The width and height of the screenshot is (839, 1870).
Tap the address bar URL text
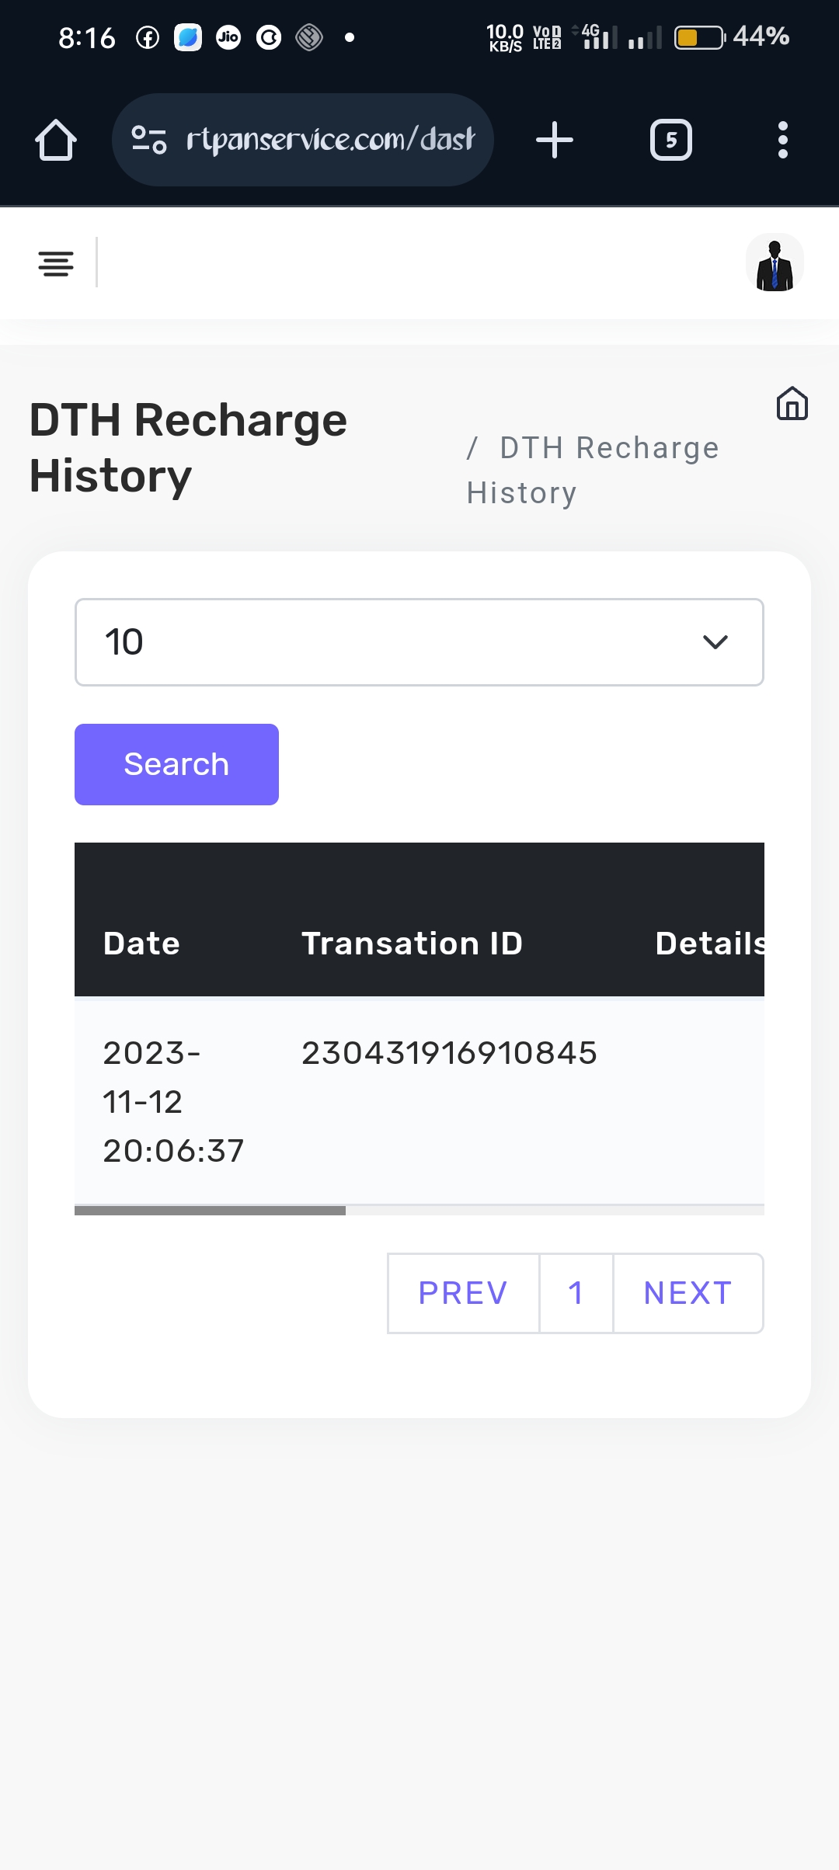(x=330, y=140)
